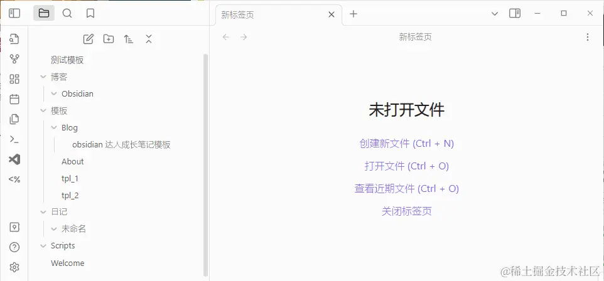
Task: Click the 关闭标签页 link
Action: pyautogui.click(x=406, y=211)
